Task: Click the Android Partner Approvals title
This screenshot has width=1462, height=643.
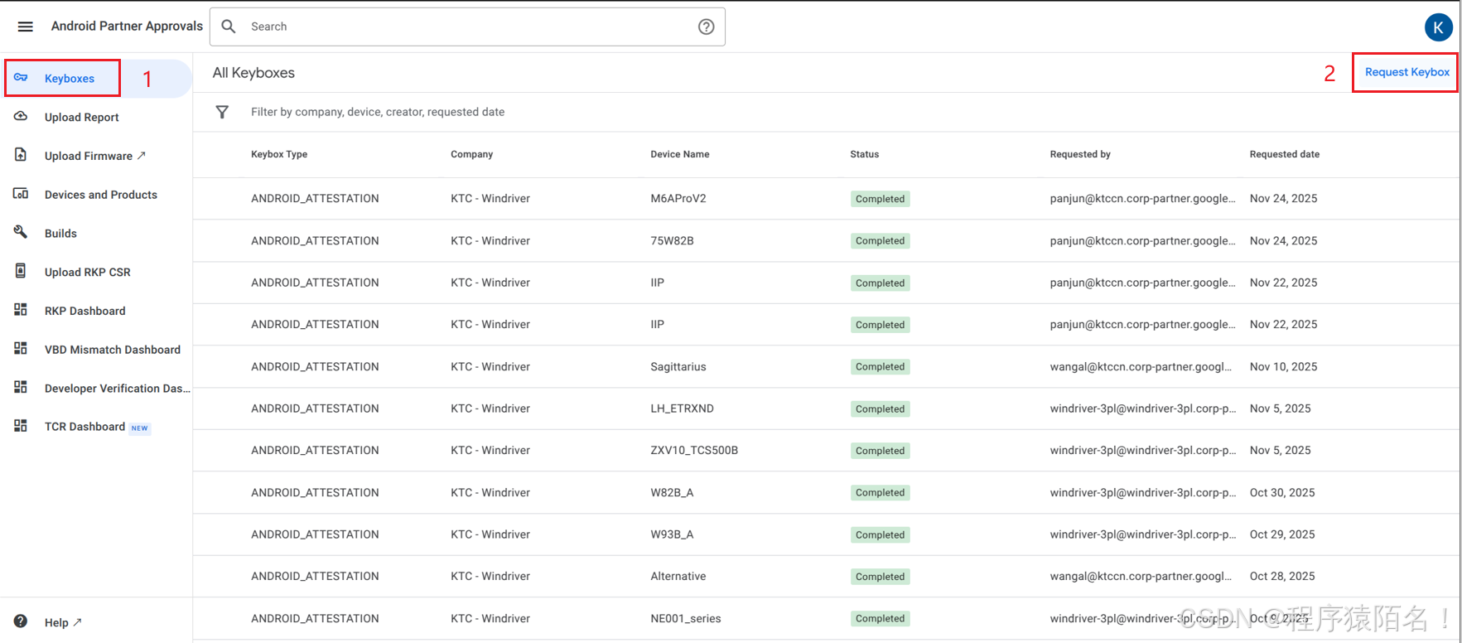Action: 127,26
